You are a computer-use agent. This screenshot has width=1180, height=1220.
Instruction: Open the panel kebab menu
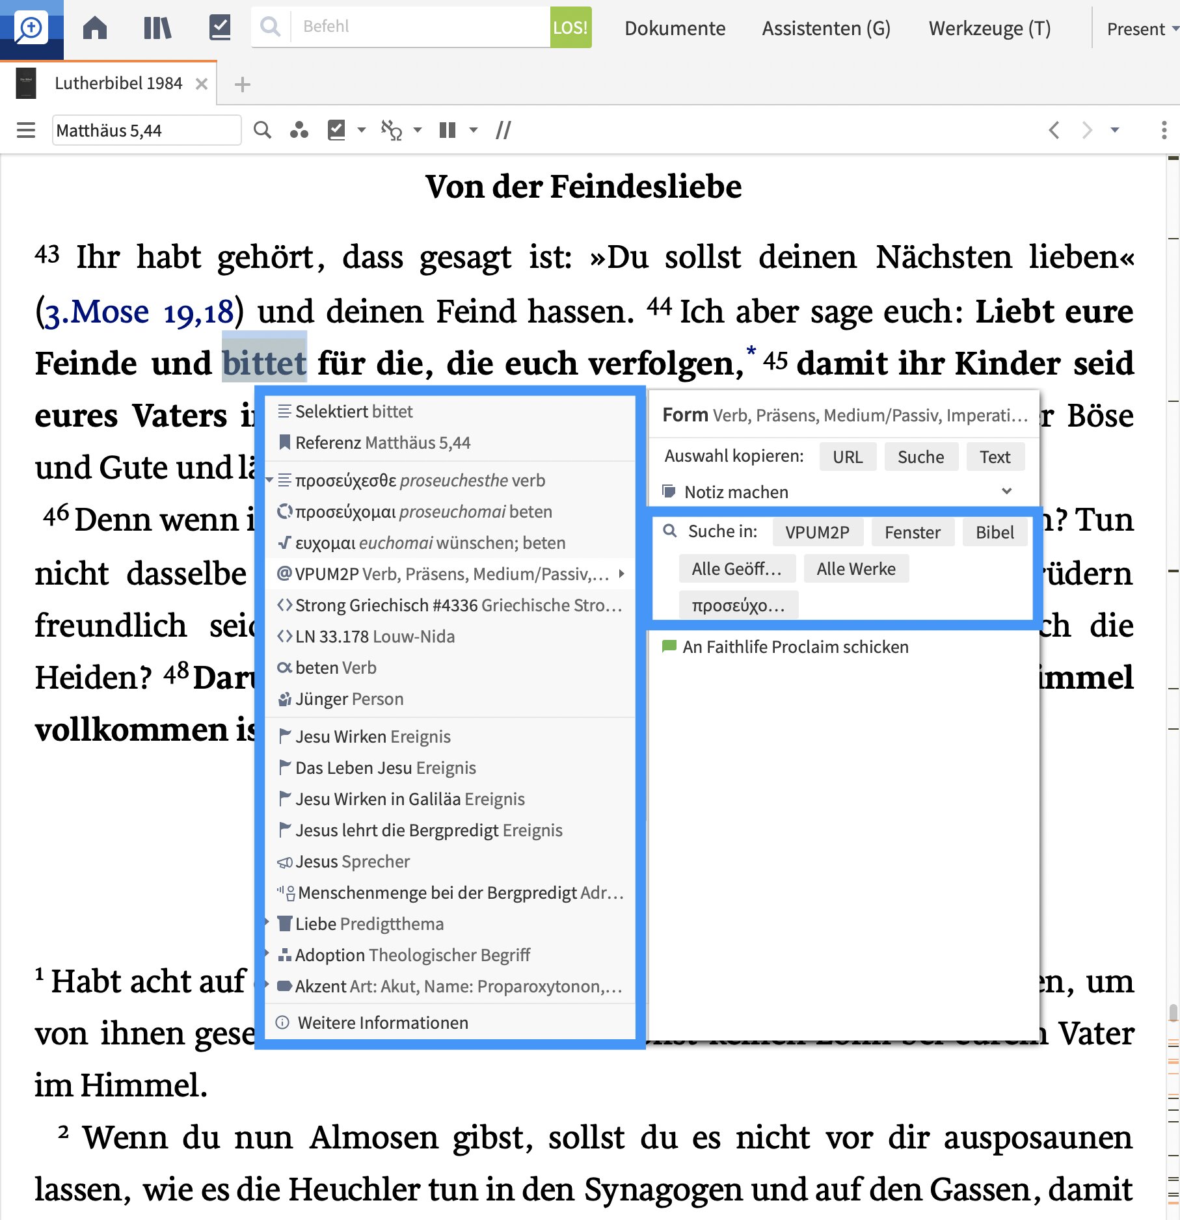click(1164, 130)
